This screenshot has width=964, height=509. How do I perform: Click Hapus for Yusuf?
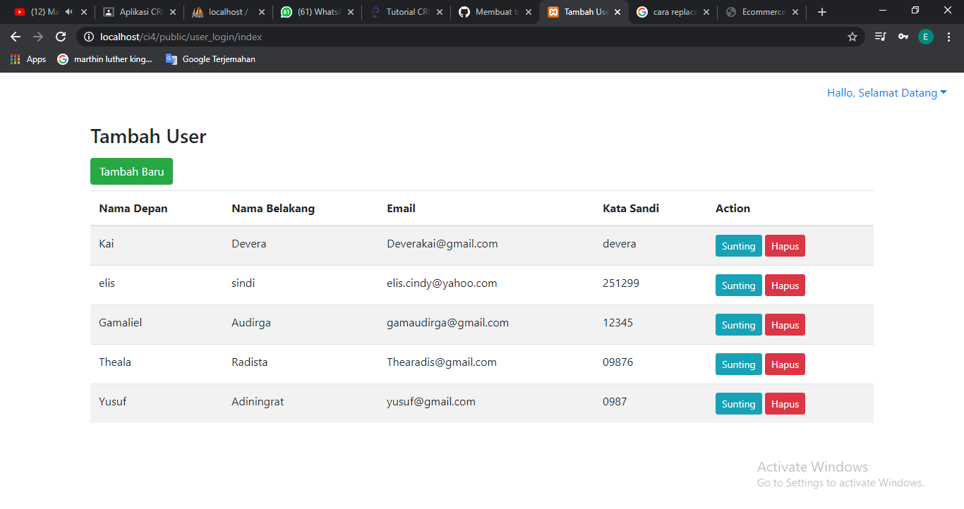tap(785, 404)
